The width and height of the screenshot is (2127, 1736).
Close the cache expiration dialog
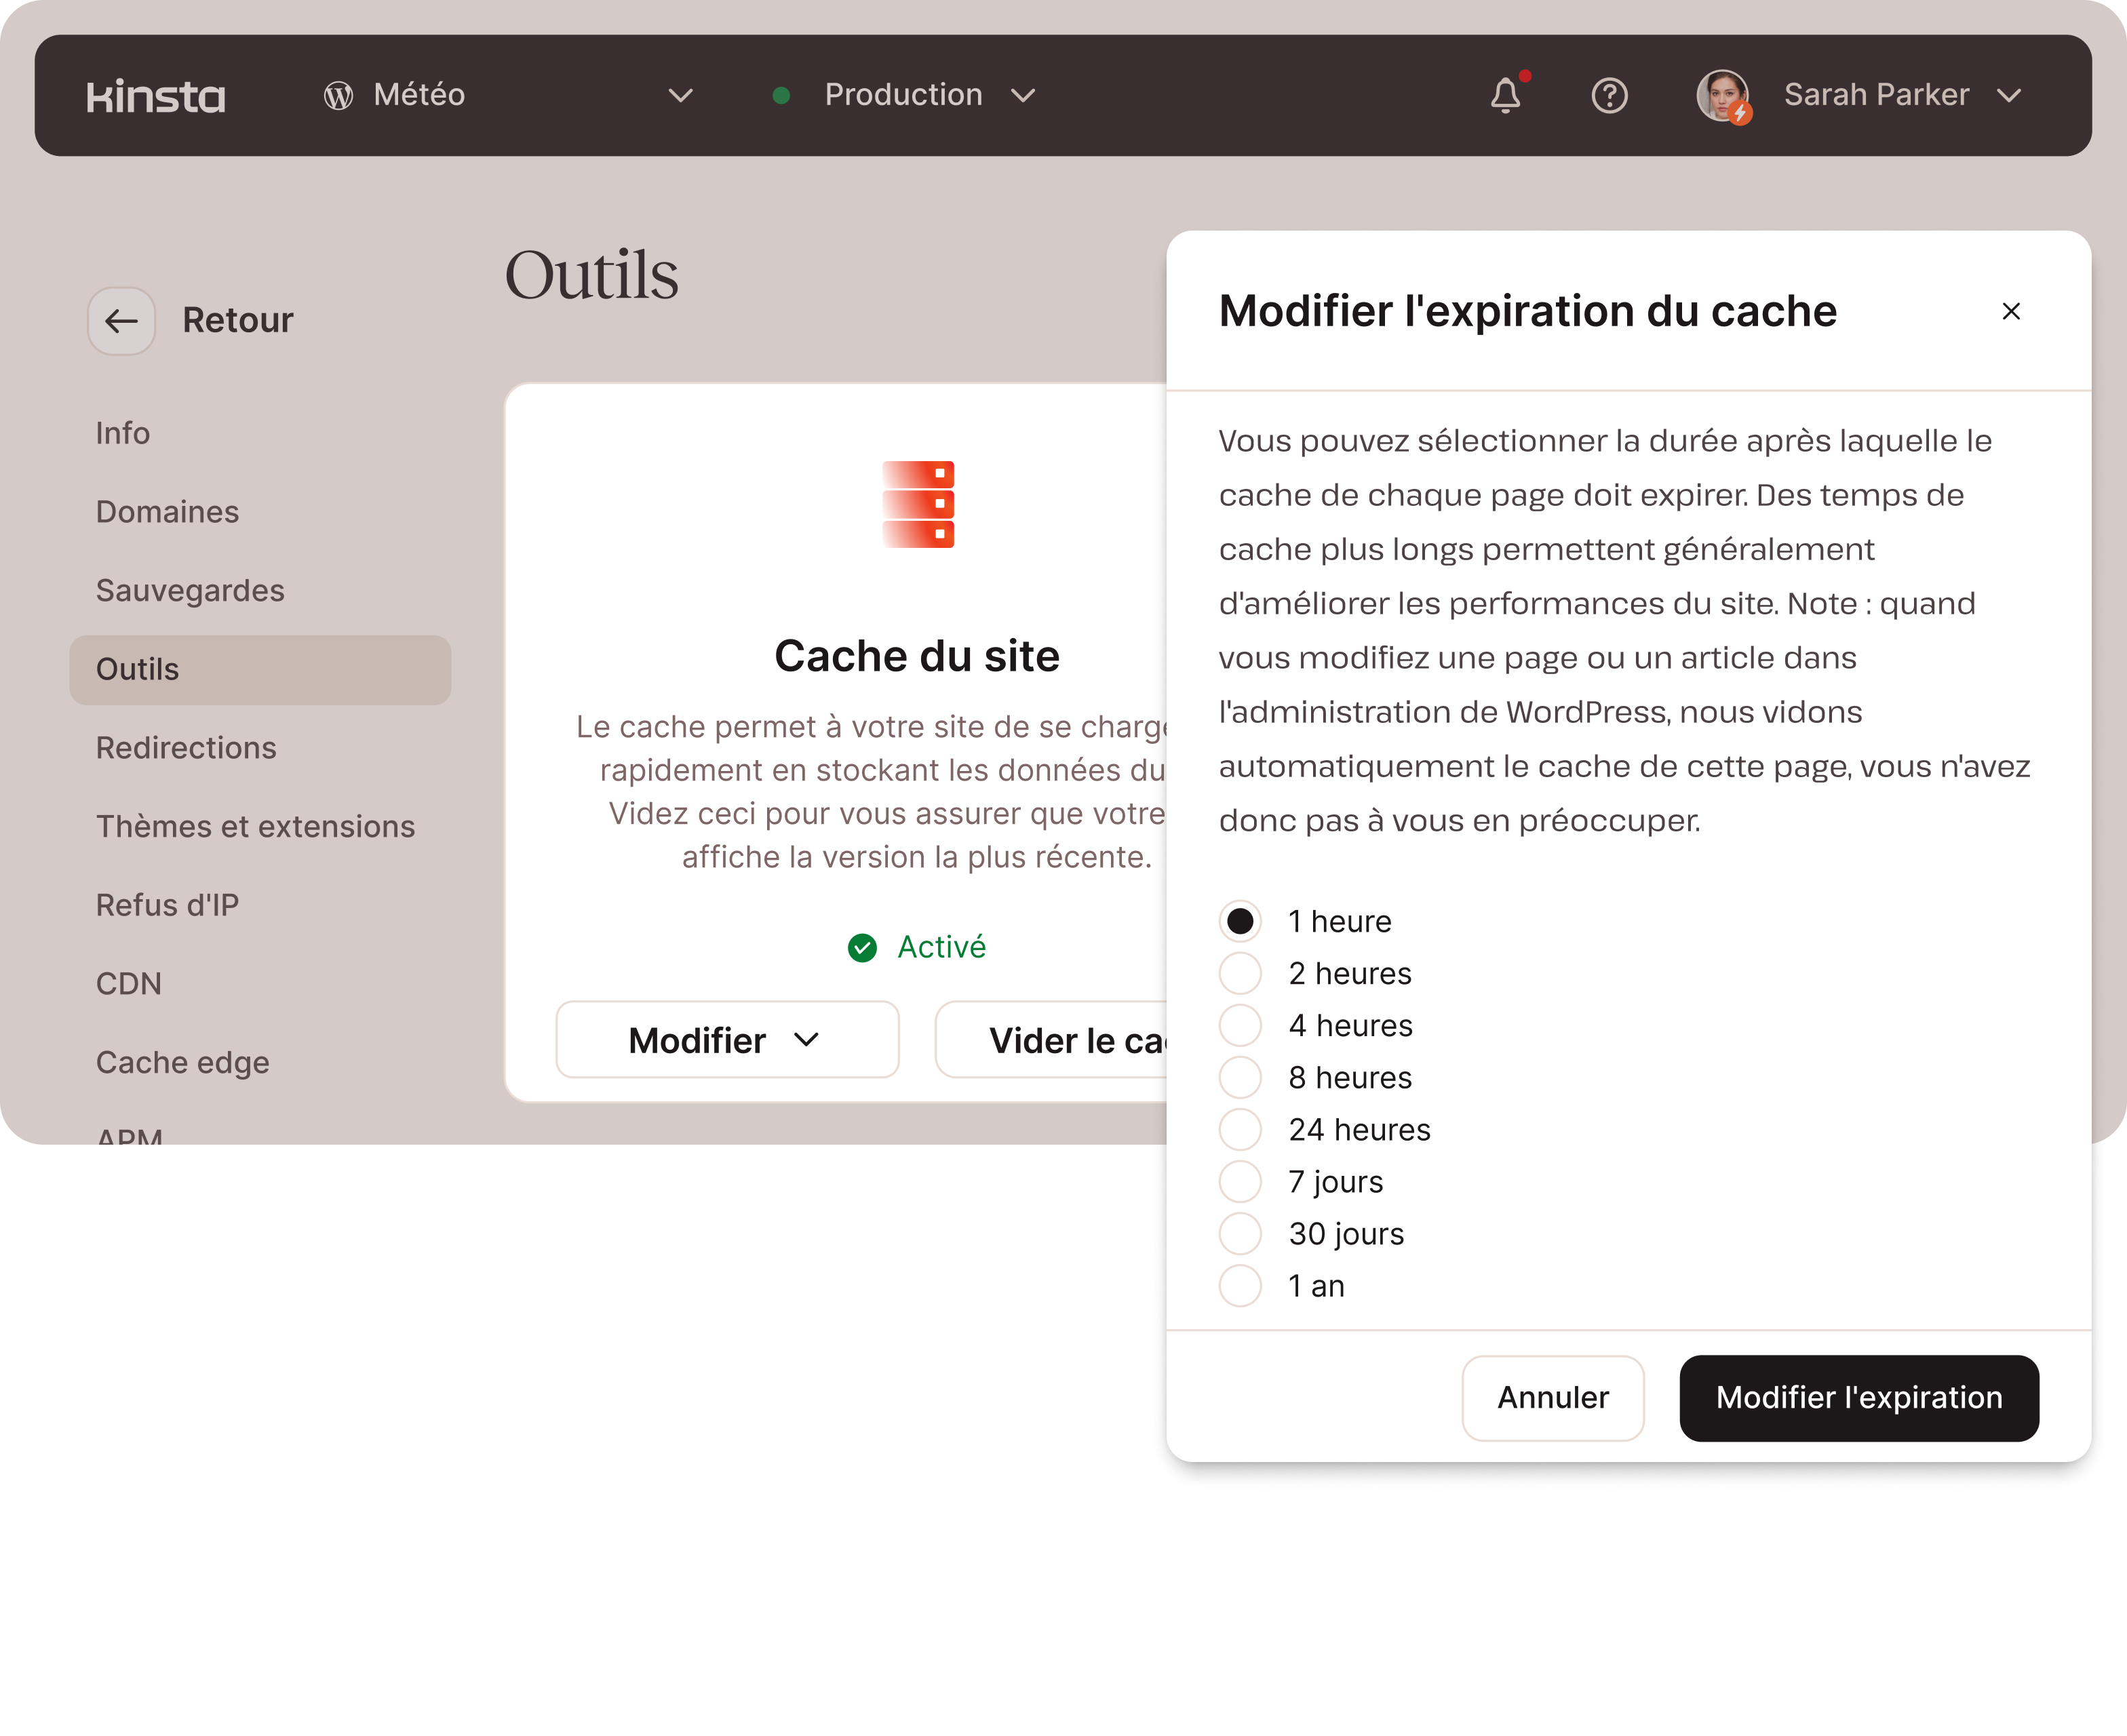point(2011,311)
